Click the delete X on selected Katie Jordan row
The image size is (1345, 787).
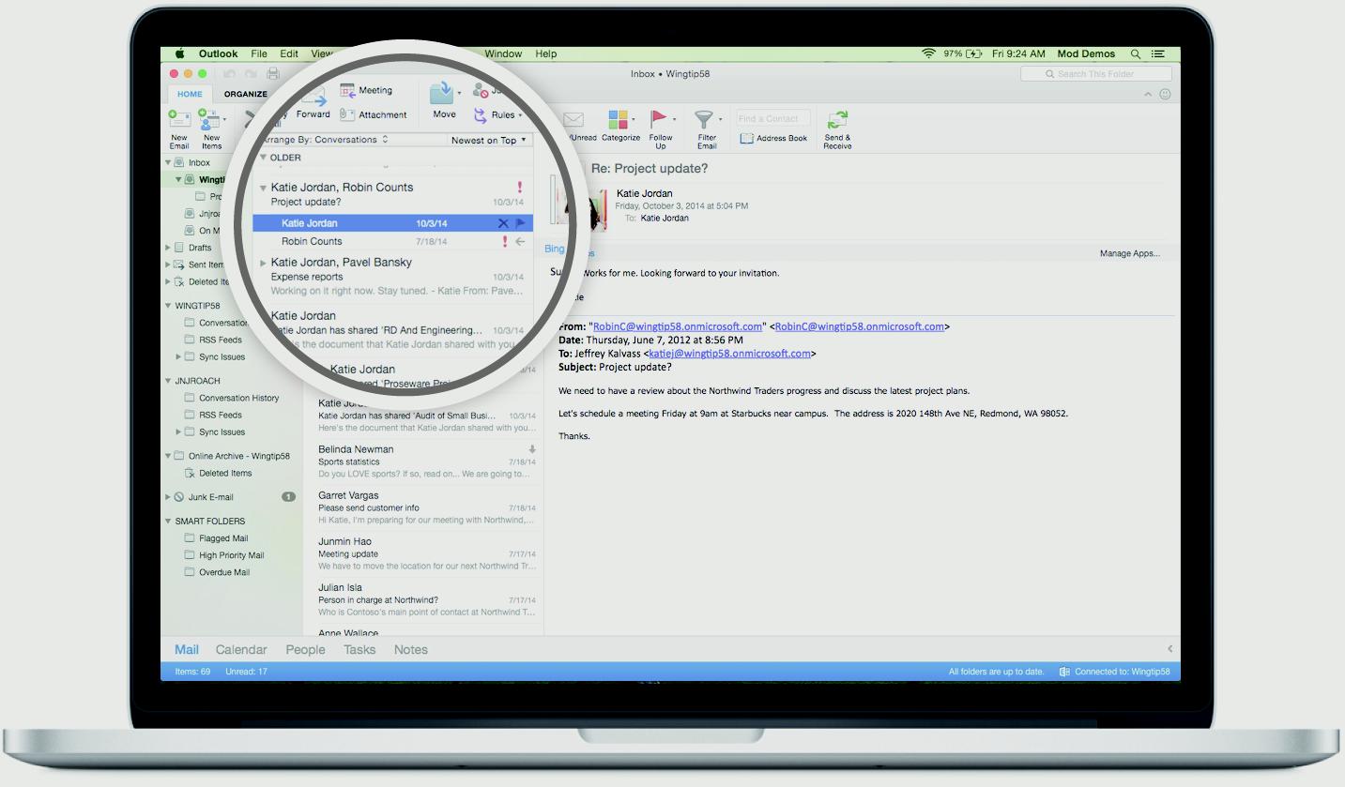(x=503, y=223)
